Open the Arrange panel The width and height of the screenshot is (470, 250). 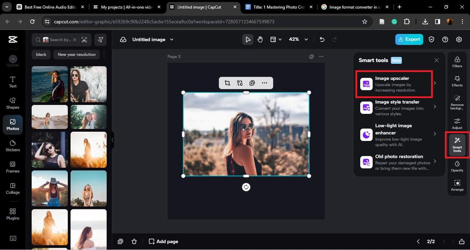click(x=457, y=185)
